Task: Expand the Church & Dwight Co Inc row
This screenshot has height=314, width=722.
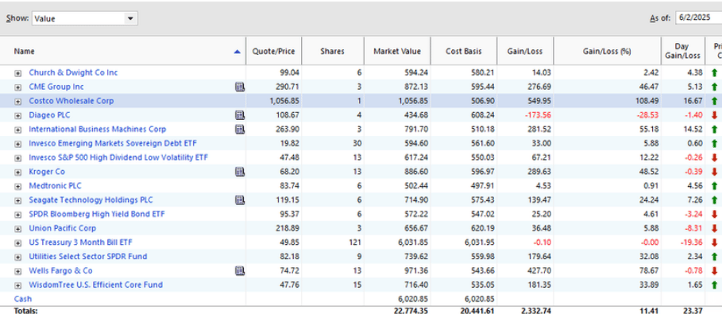Action: pos(18,73)
